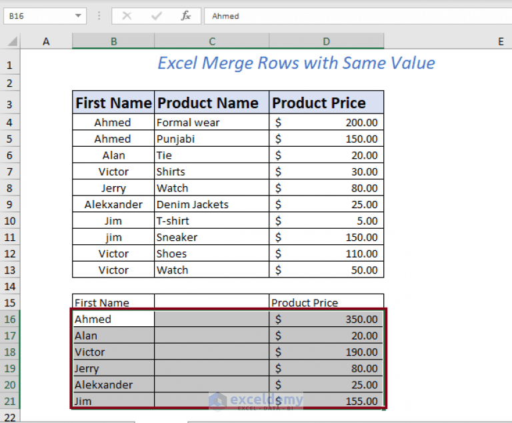The height and width of the screenshot is (423, 512).
Task: Select column D header
Action: [x=327, y=41]
